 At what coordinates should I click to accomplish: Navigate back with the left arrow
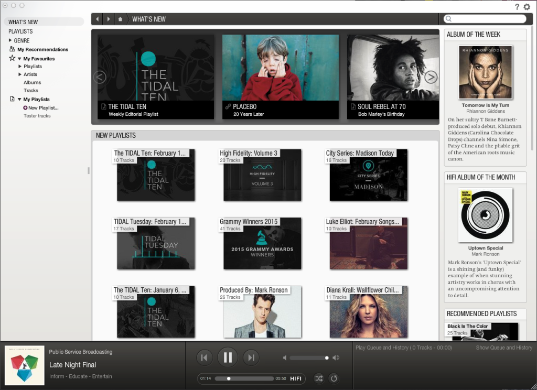pos(98,19)
